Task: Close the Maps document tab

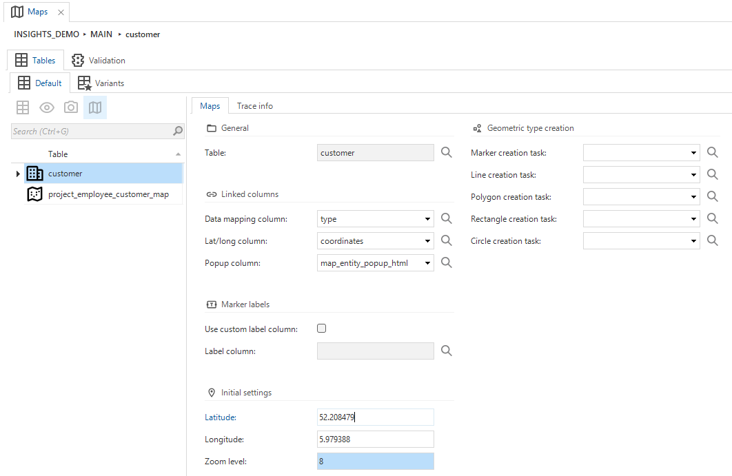Action: click(x=61, y=12)
